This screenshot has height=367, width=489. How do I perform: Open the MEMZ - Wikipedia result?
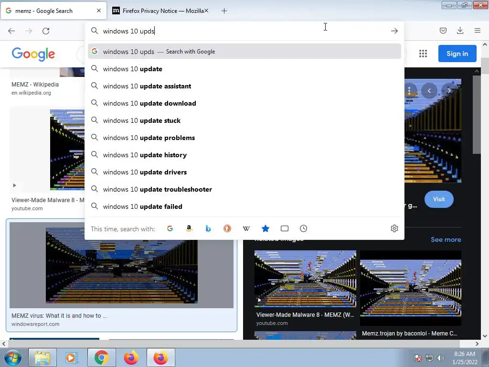[35, 84]
